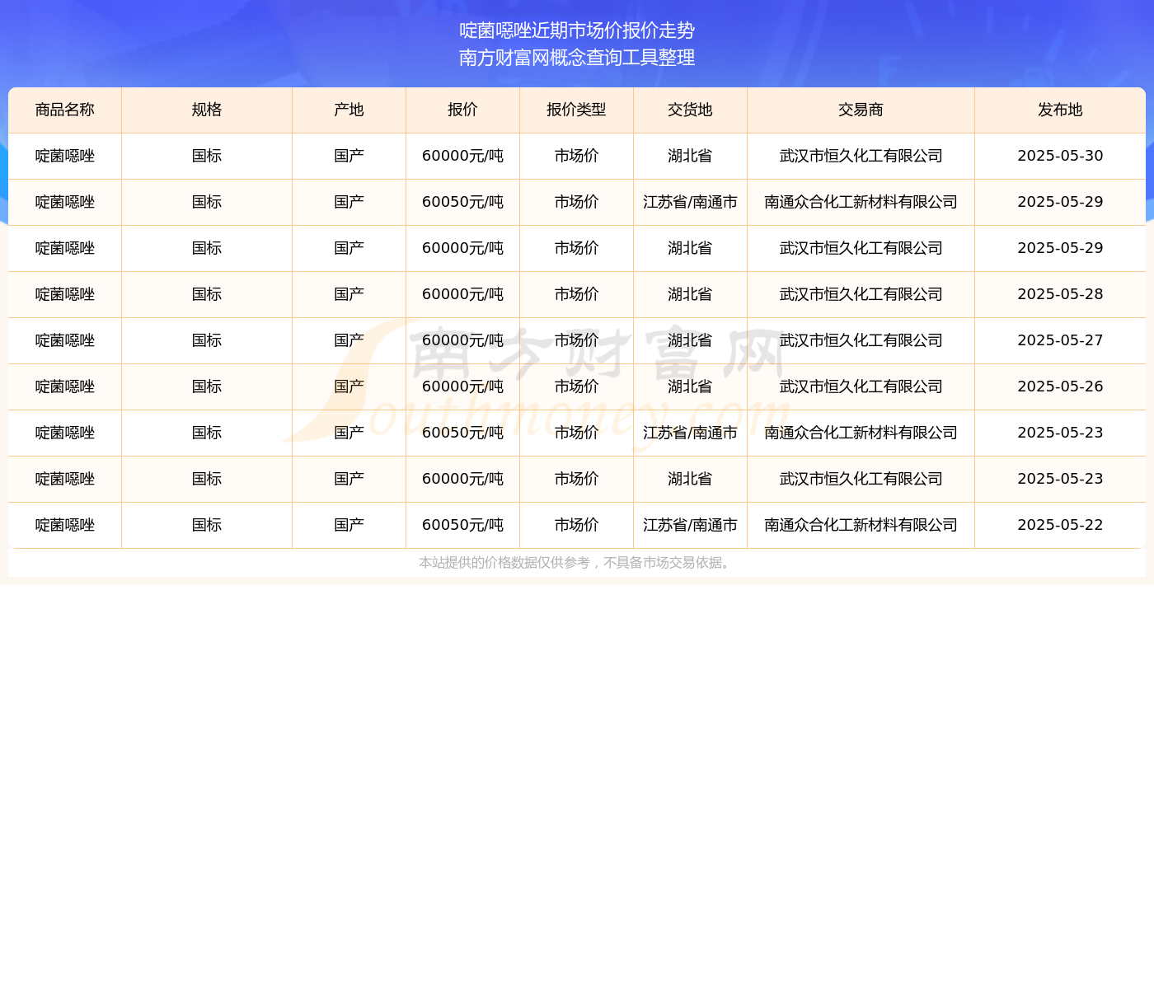
Task: Select the date cell 2025-05-27
Action: pyautogui.click(x=1060, y=341)
